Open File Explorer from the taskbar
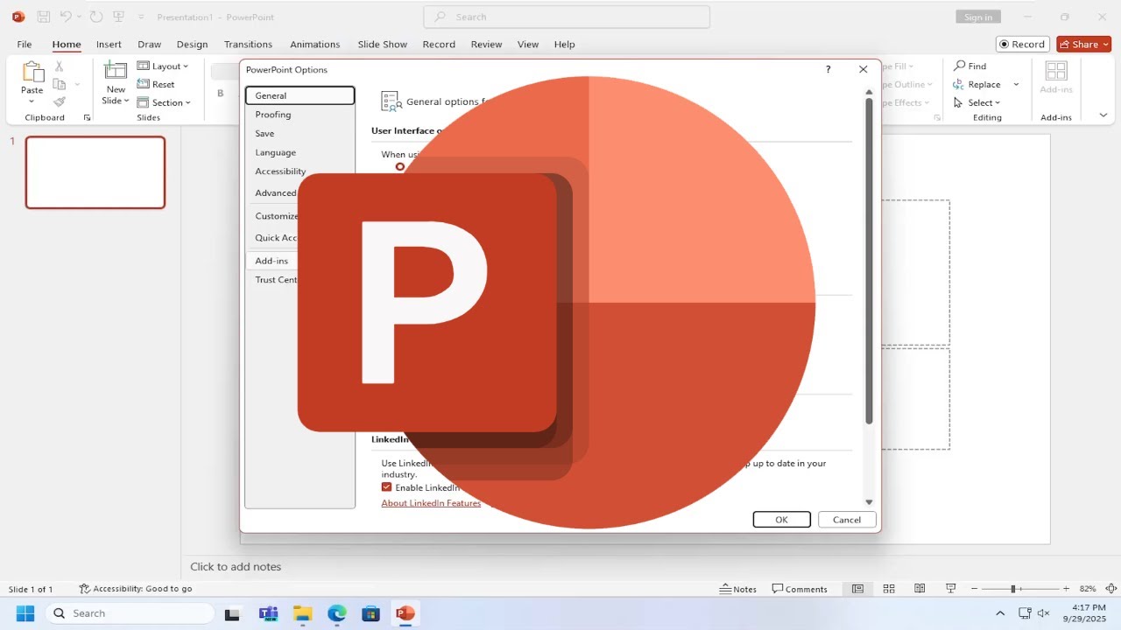Viewport: 1121px width, 630px height. point(302,613)
